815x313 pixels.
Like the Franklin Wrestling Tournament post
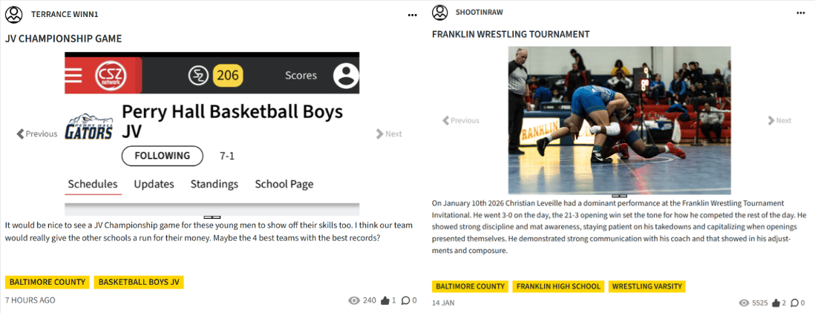[775, 303]
